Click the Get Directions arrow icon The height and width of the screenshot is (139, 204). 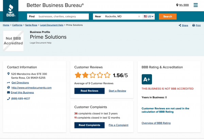pos(8,83)
